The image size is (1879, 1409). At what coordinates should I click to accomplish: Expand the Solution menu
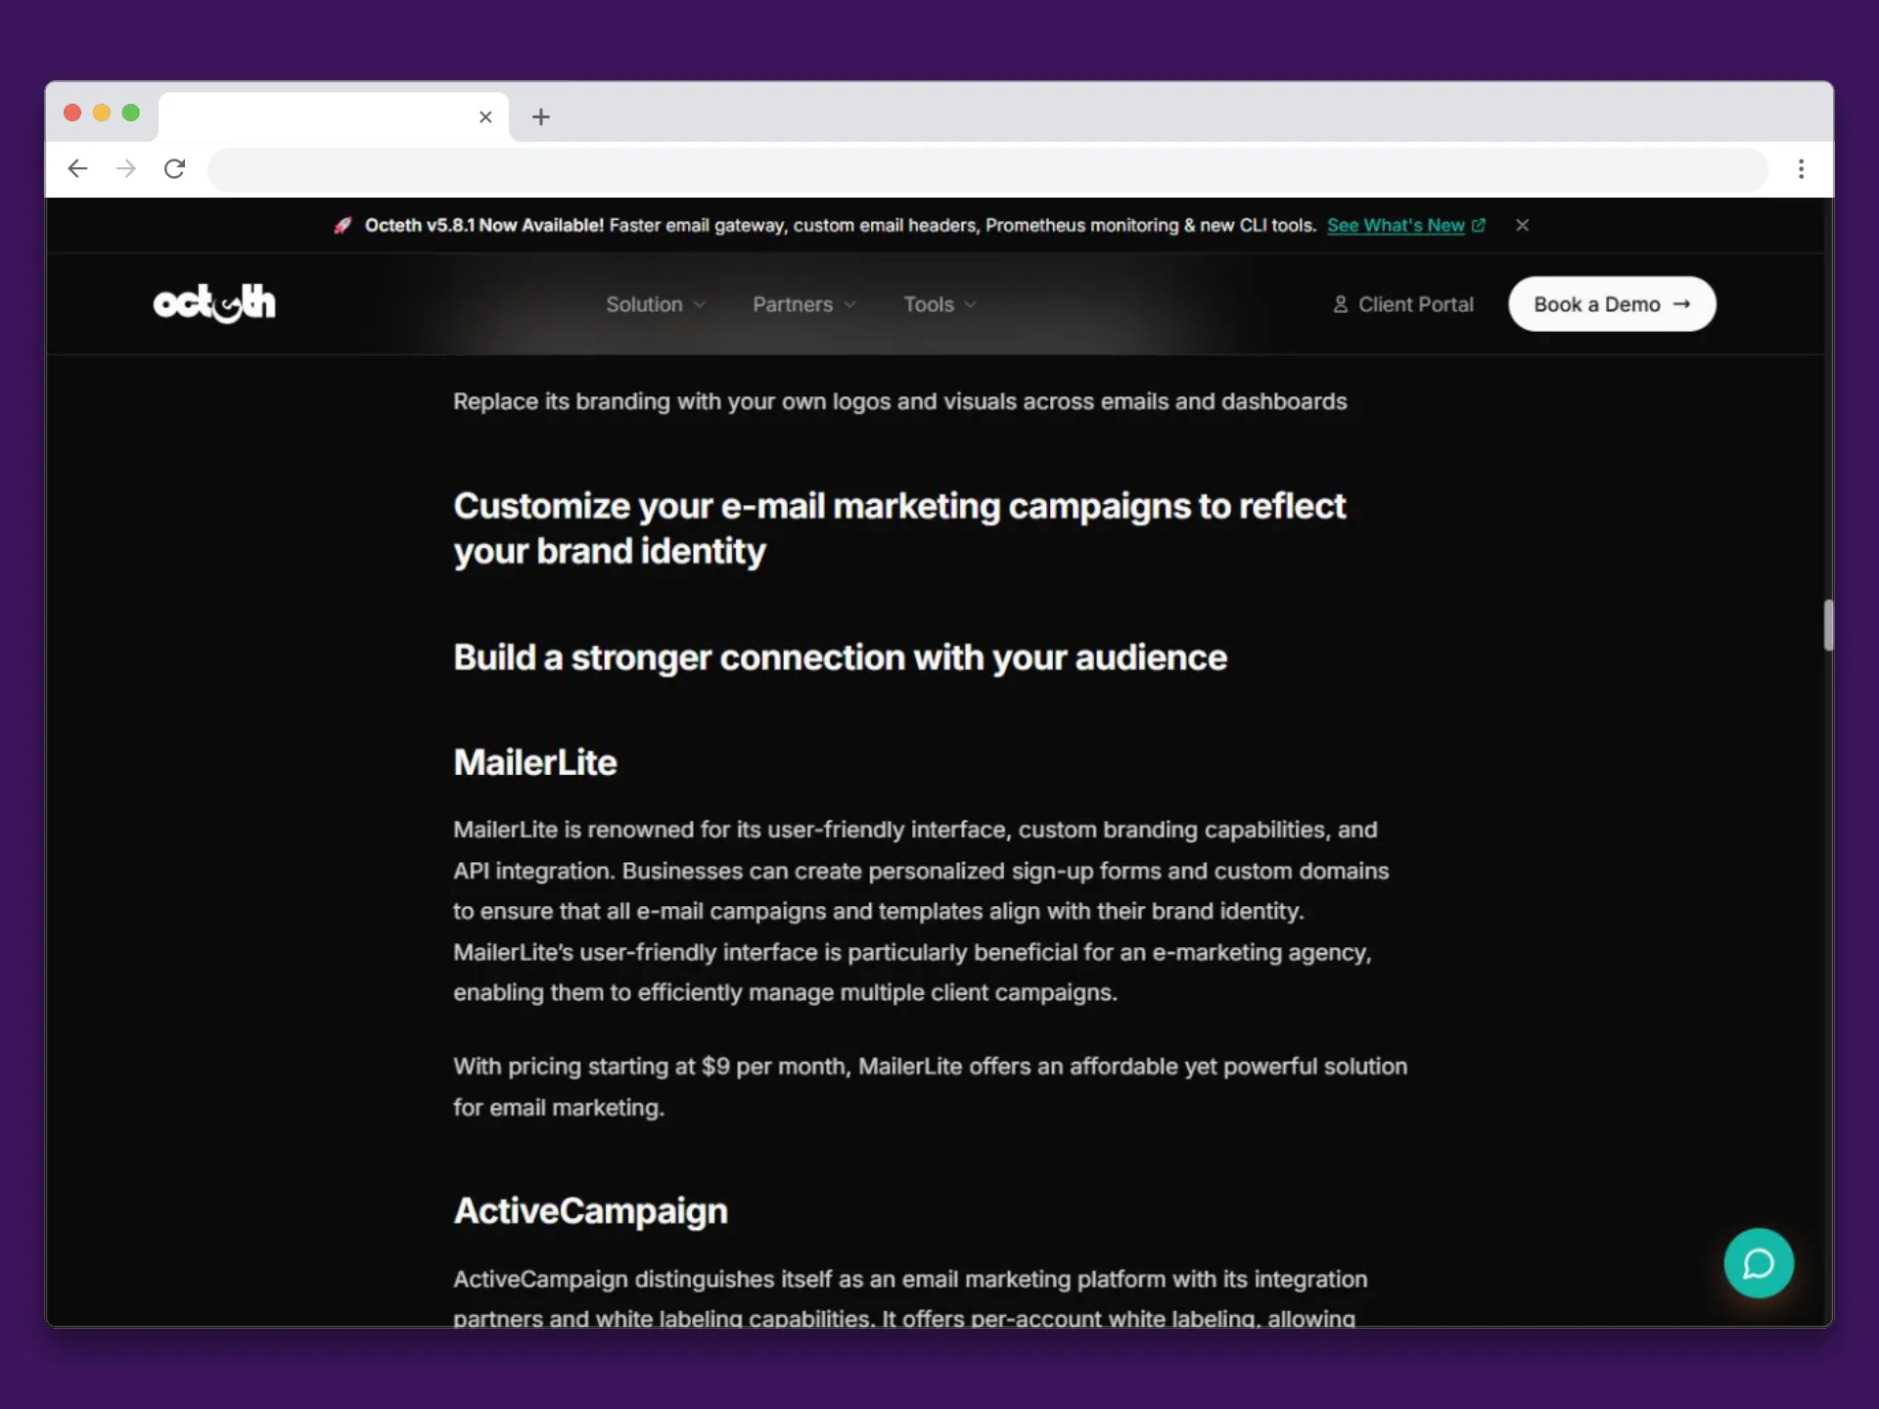pos(655,304)
